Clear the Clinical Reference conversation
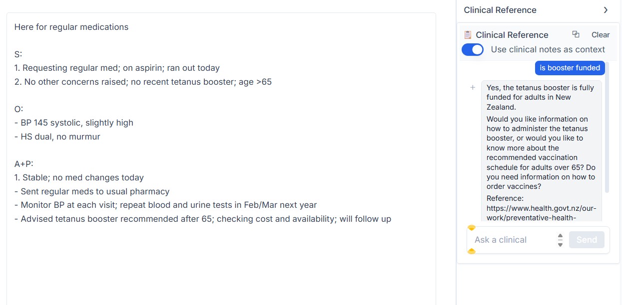Screen dimensions: 622x305 (600, 34)
